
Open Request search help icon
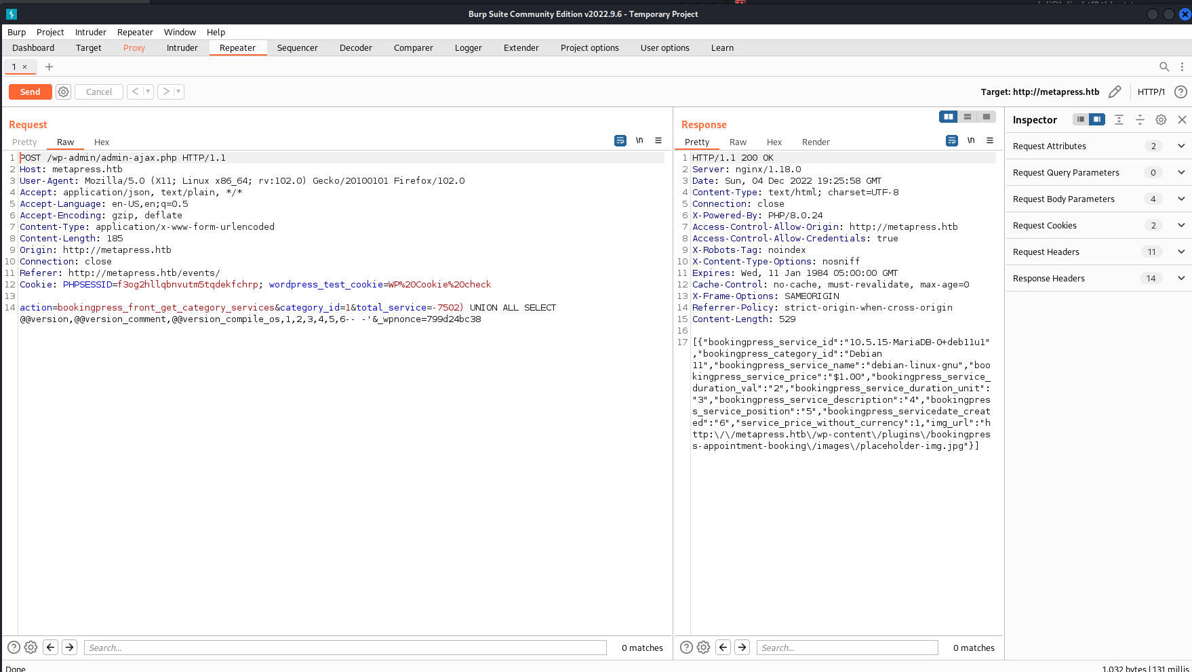(14, 648)
